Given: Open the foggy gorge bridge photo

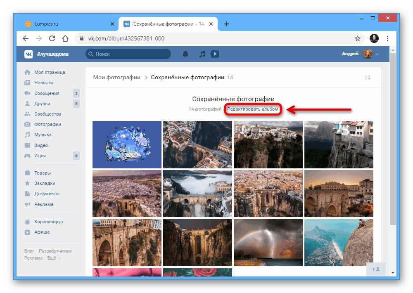Looking at the screenshot, I should tap(197, 194).
